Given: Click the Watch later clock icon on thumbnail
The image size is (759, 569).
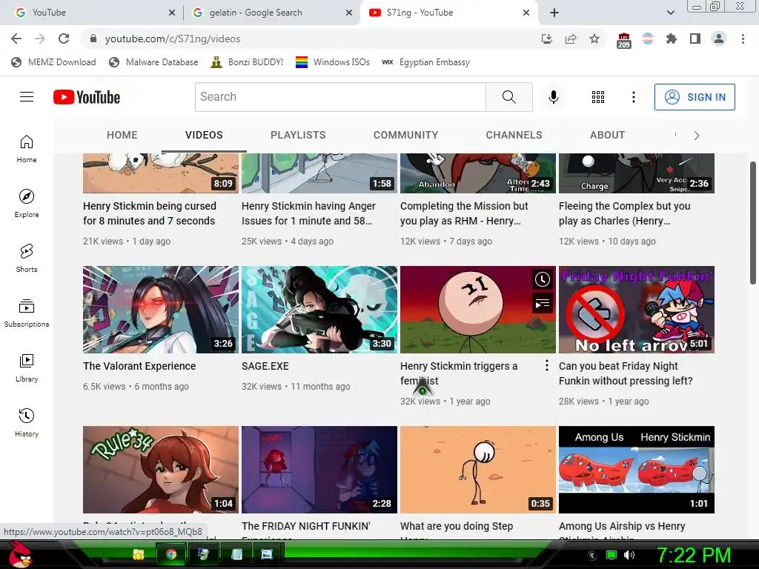Looking at the screenshot, I should pos(542,279).
